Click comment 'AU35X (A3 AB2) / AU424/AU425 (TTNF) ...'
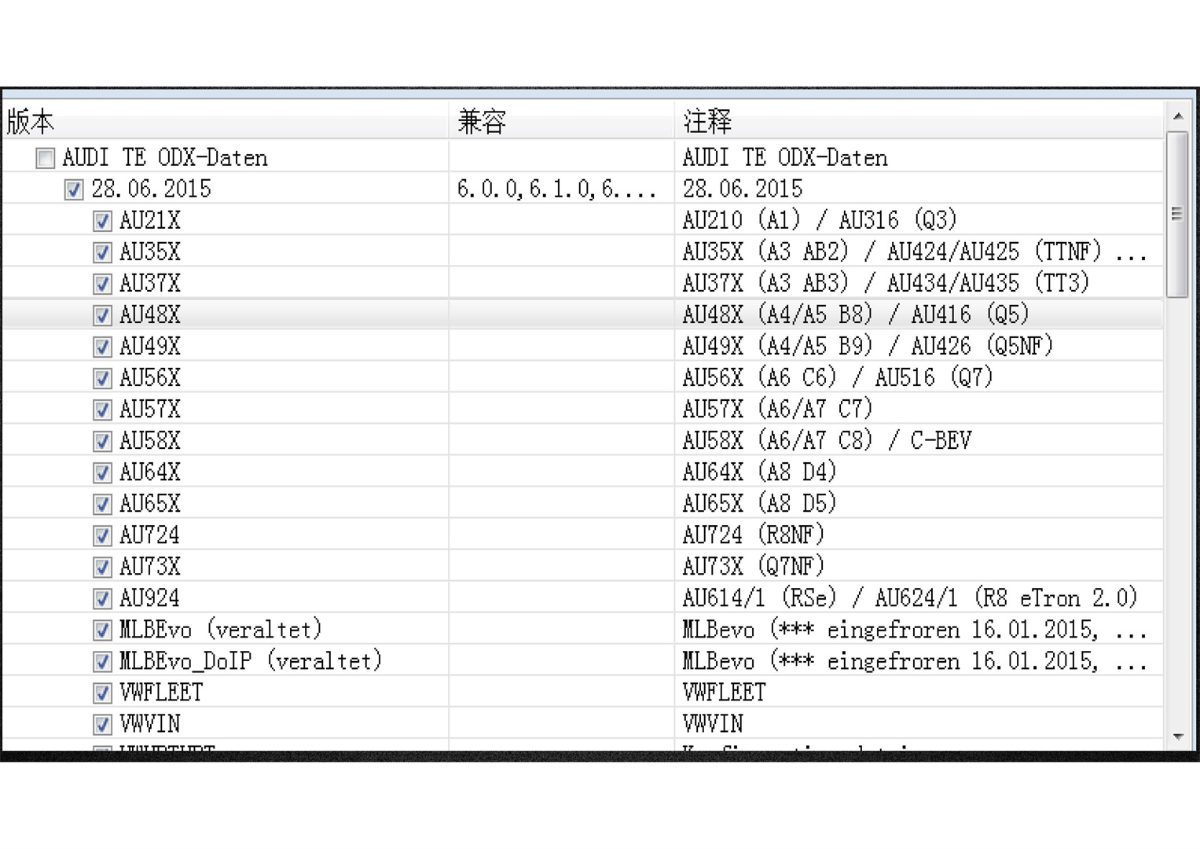 915,252
